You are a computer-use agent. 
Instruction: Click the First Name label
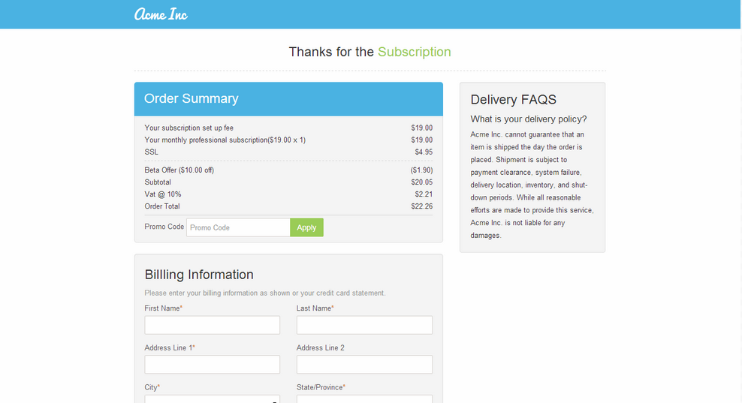pos(162,308)
